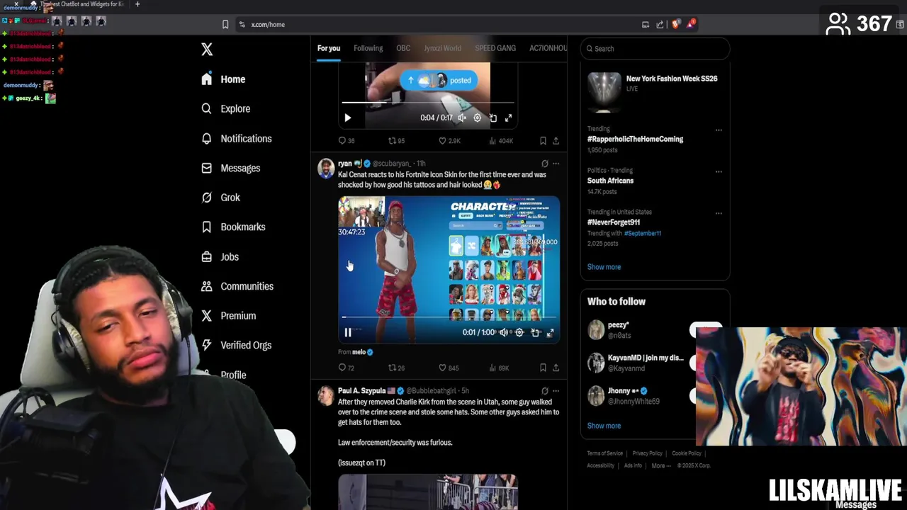Screen dimensions: 907x510
Task: Toggle picture-in-picture on top video
Action: (x=493, y=118)
